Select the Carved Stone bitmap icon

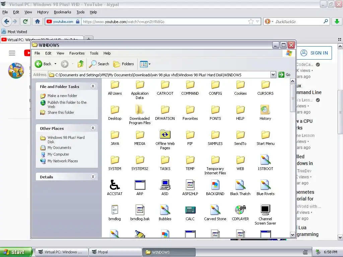[215, 210]
